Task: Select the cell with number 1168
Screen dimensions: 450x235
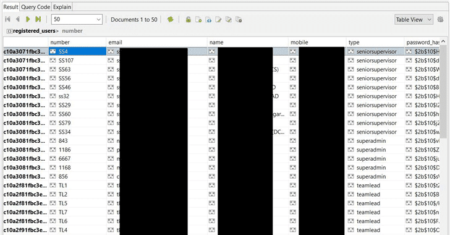Action: click(77, 168)
